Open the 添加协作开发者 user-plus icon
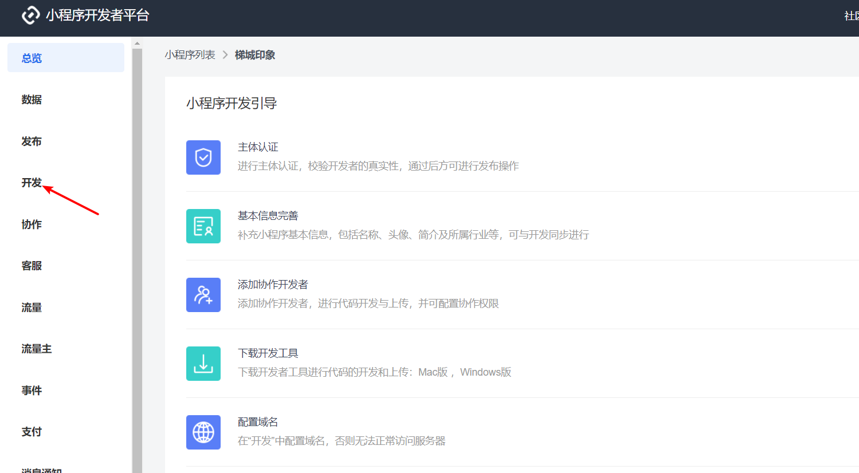The width and height of the screenshot is (859, 473). (203, 295)
